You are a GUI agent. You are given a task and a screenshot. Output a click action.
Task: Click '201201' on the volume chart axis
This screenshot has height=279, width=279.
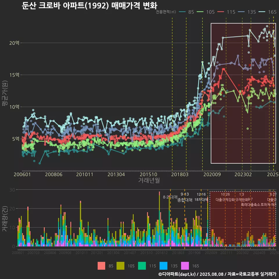pos(97,253)
